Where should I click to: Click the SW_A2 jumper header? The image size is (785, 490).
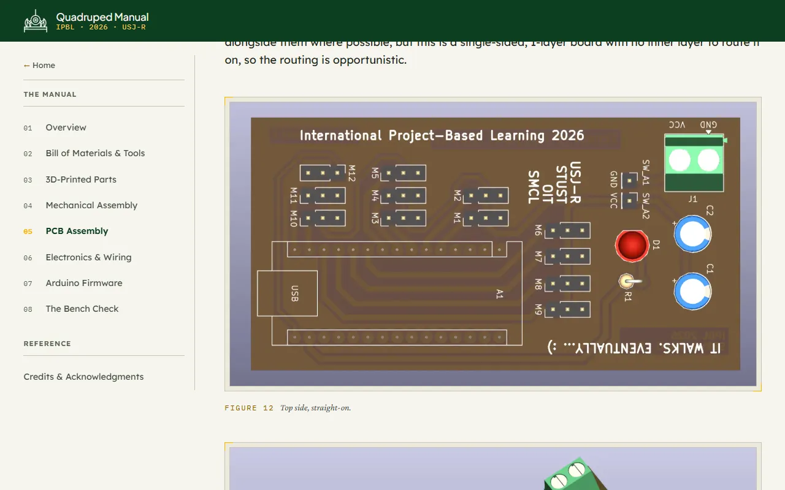(x=629, y=200)
